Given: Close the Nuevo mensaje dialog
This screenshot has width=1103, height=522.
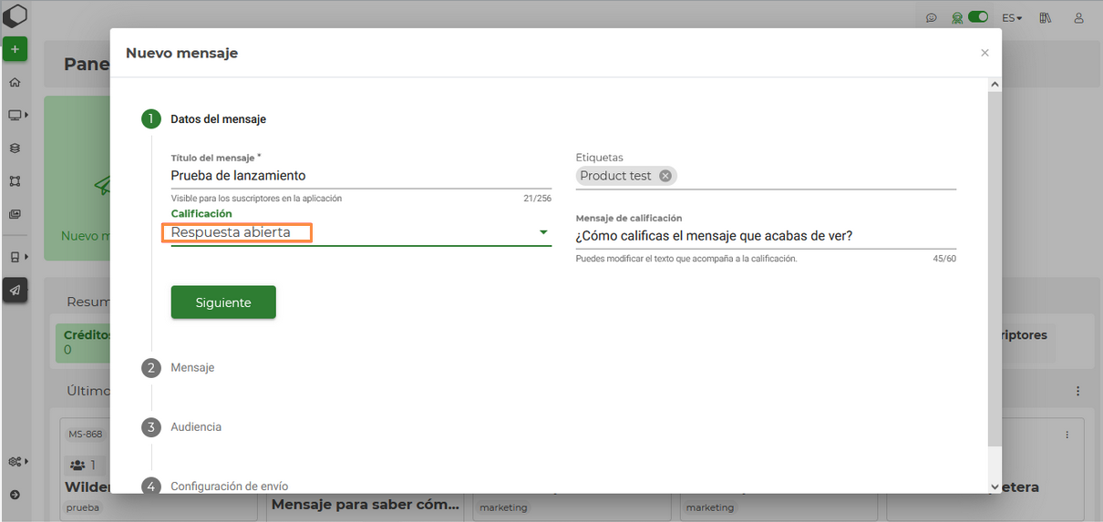Looking at the screenshot, I should point(984,53).
